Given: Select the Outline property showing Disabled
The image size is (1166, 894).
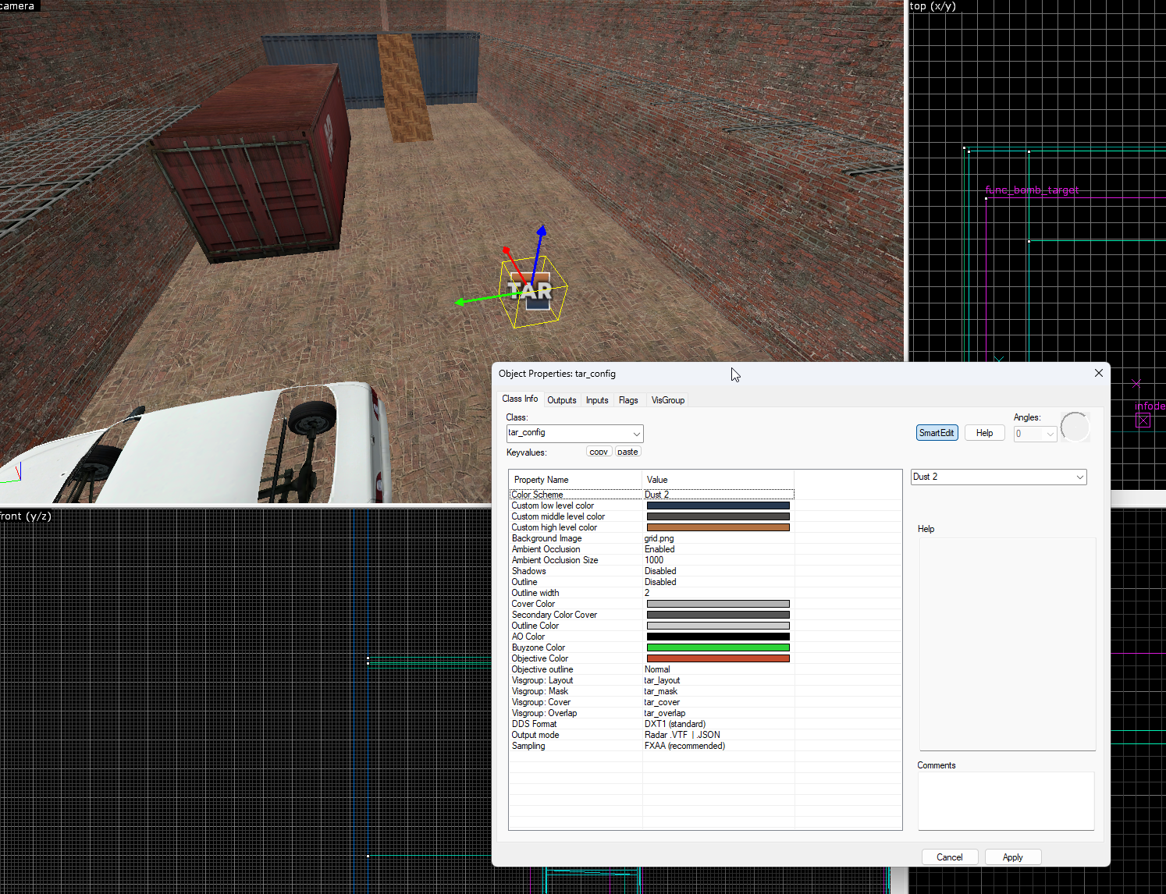Looking at the screenshot, I should point(652,582).
